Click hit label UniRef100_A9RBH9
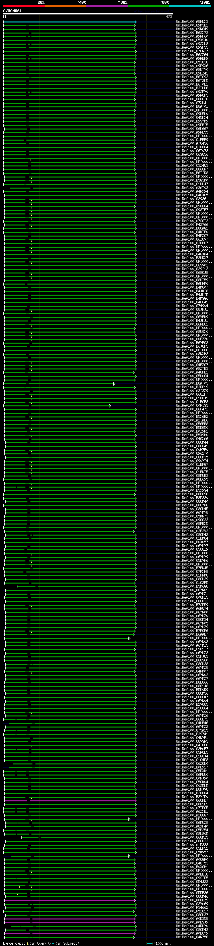The image size is (214, 946). tap(192, 58)
